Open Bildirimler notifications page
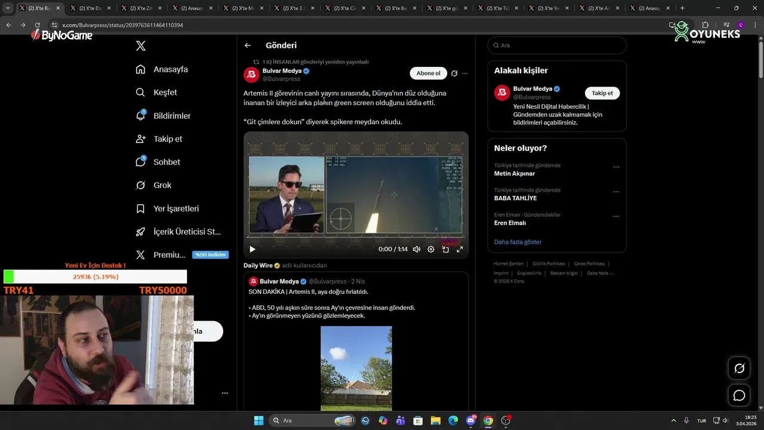The width and height of the screenshot is (764, 430). [163, 116]
